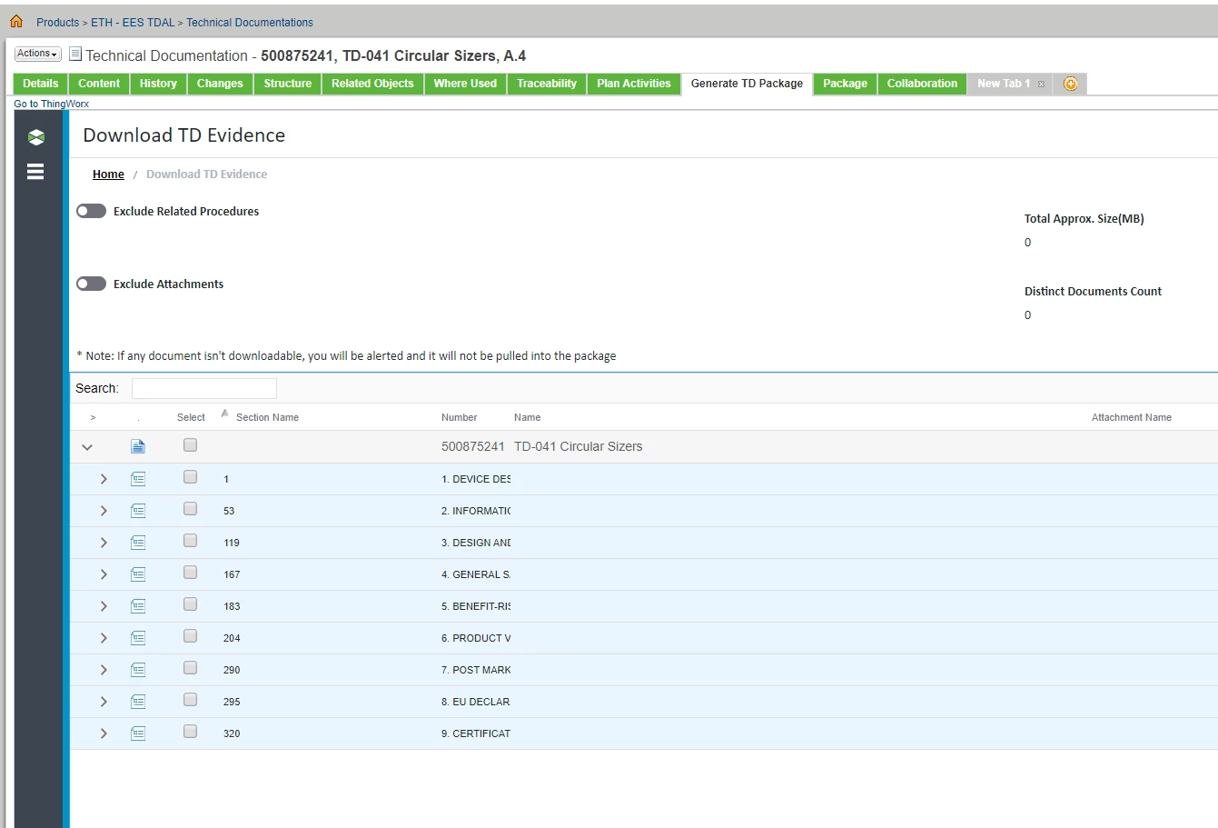Click into the Search input field
This screenshot has width=1218, height=828.
point(203,388)
